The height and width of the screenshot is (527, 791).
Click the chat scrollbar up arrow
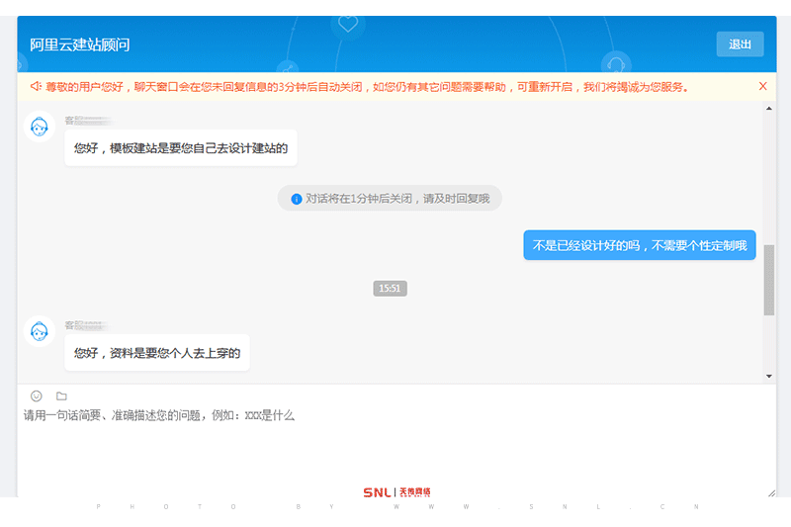[x=769, y=109]
